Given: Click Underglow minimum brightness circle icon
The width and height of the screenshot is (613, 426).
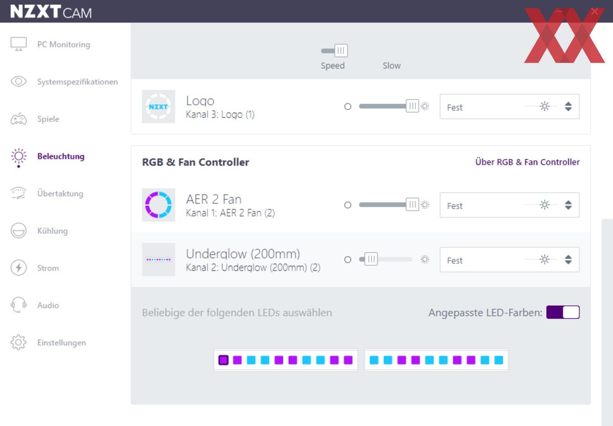Looking at the screenshot, I should [x=348, y=259].
